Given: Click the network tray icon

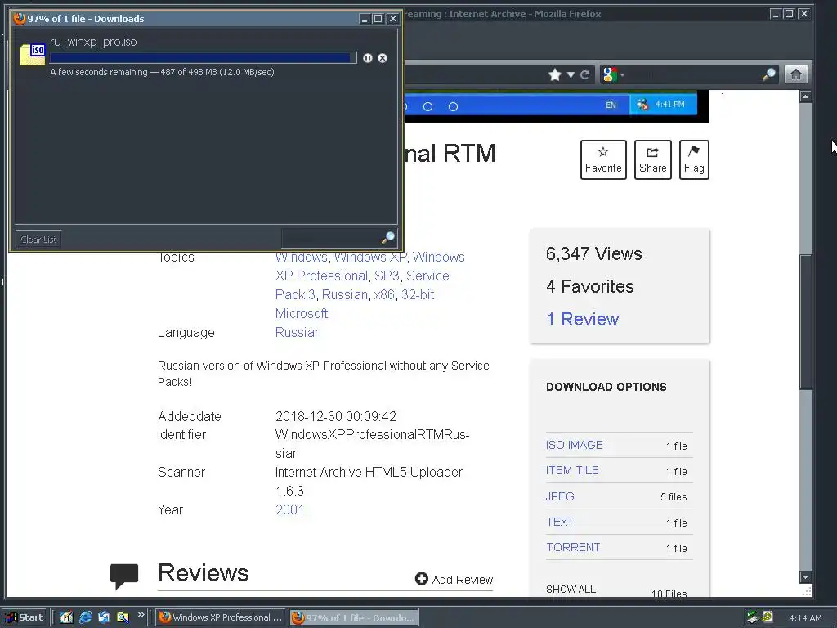Looking at the screenshot, I should [753, 617].
